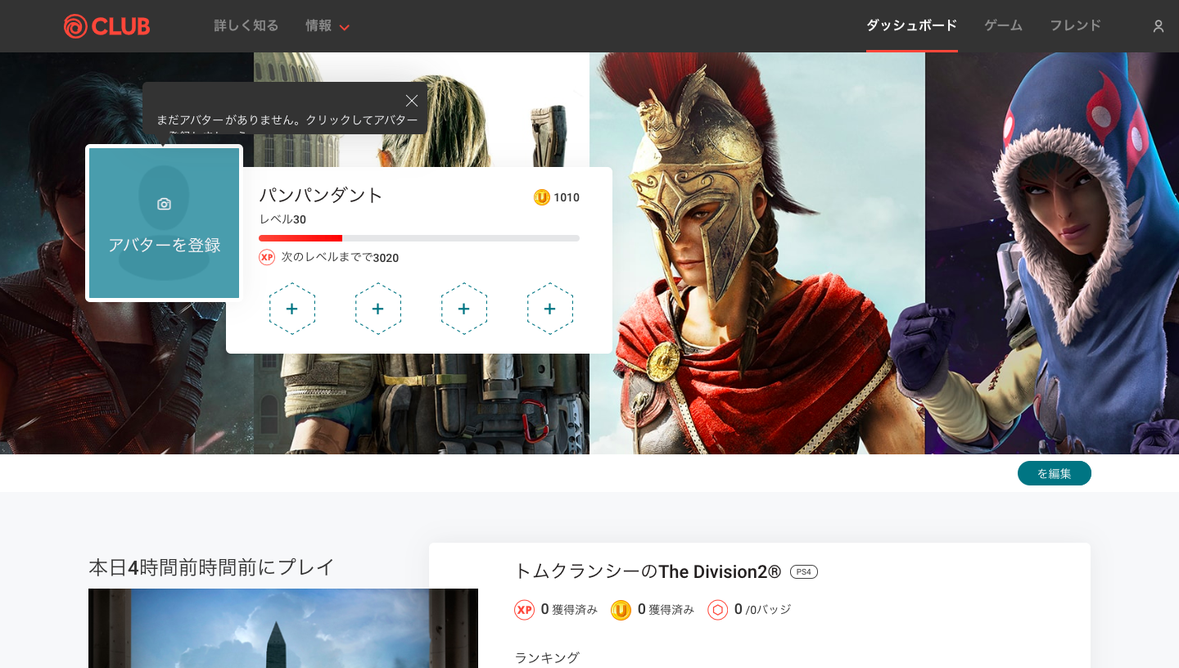The width and height of the screenshot is (1179, 668).
Task: Switch to the フレンド tab
Action: (1075, 25)
